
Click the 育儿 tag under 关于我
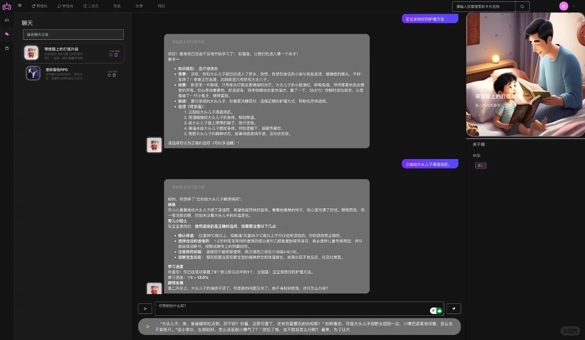[480, 165]
